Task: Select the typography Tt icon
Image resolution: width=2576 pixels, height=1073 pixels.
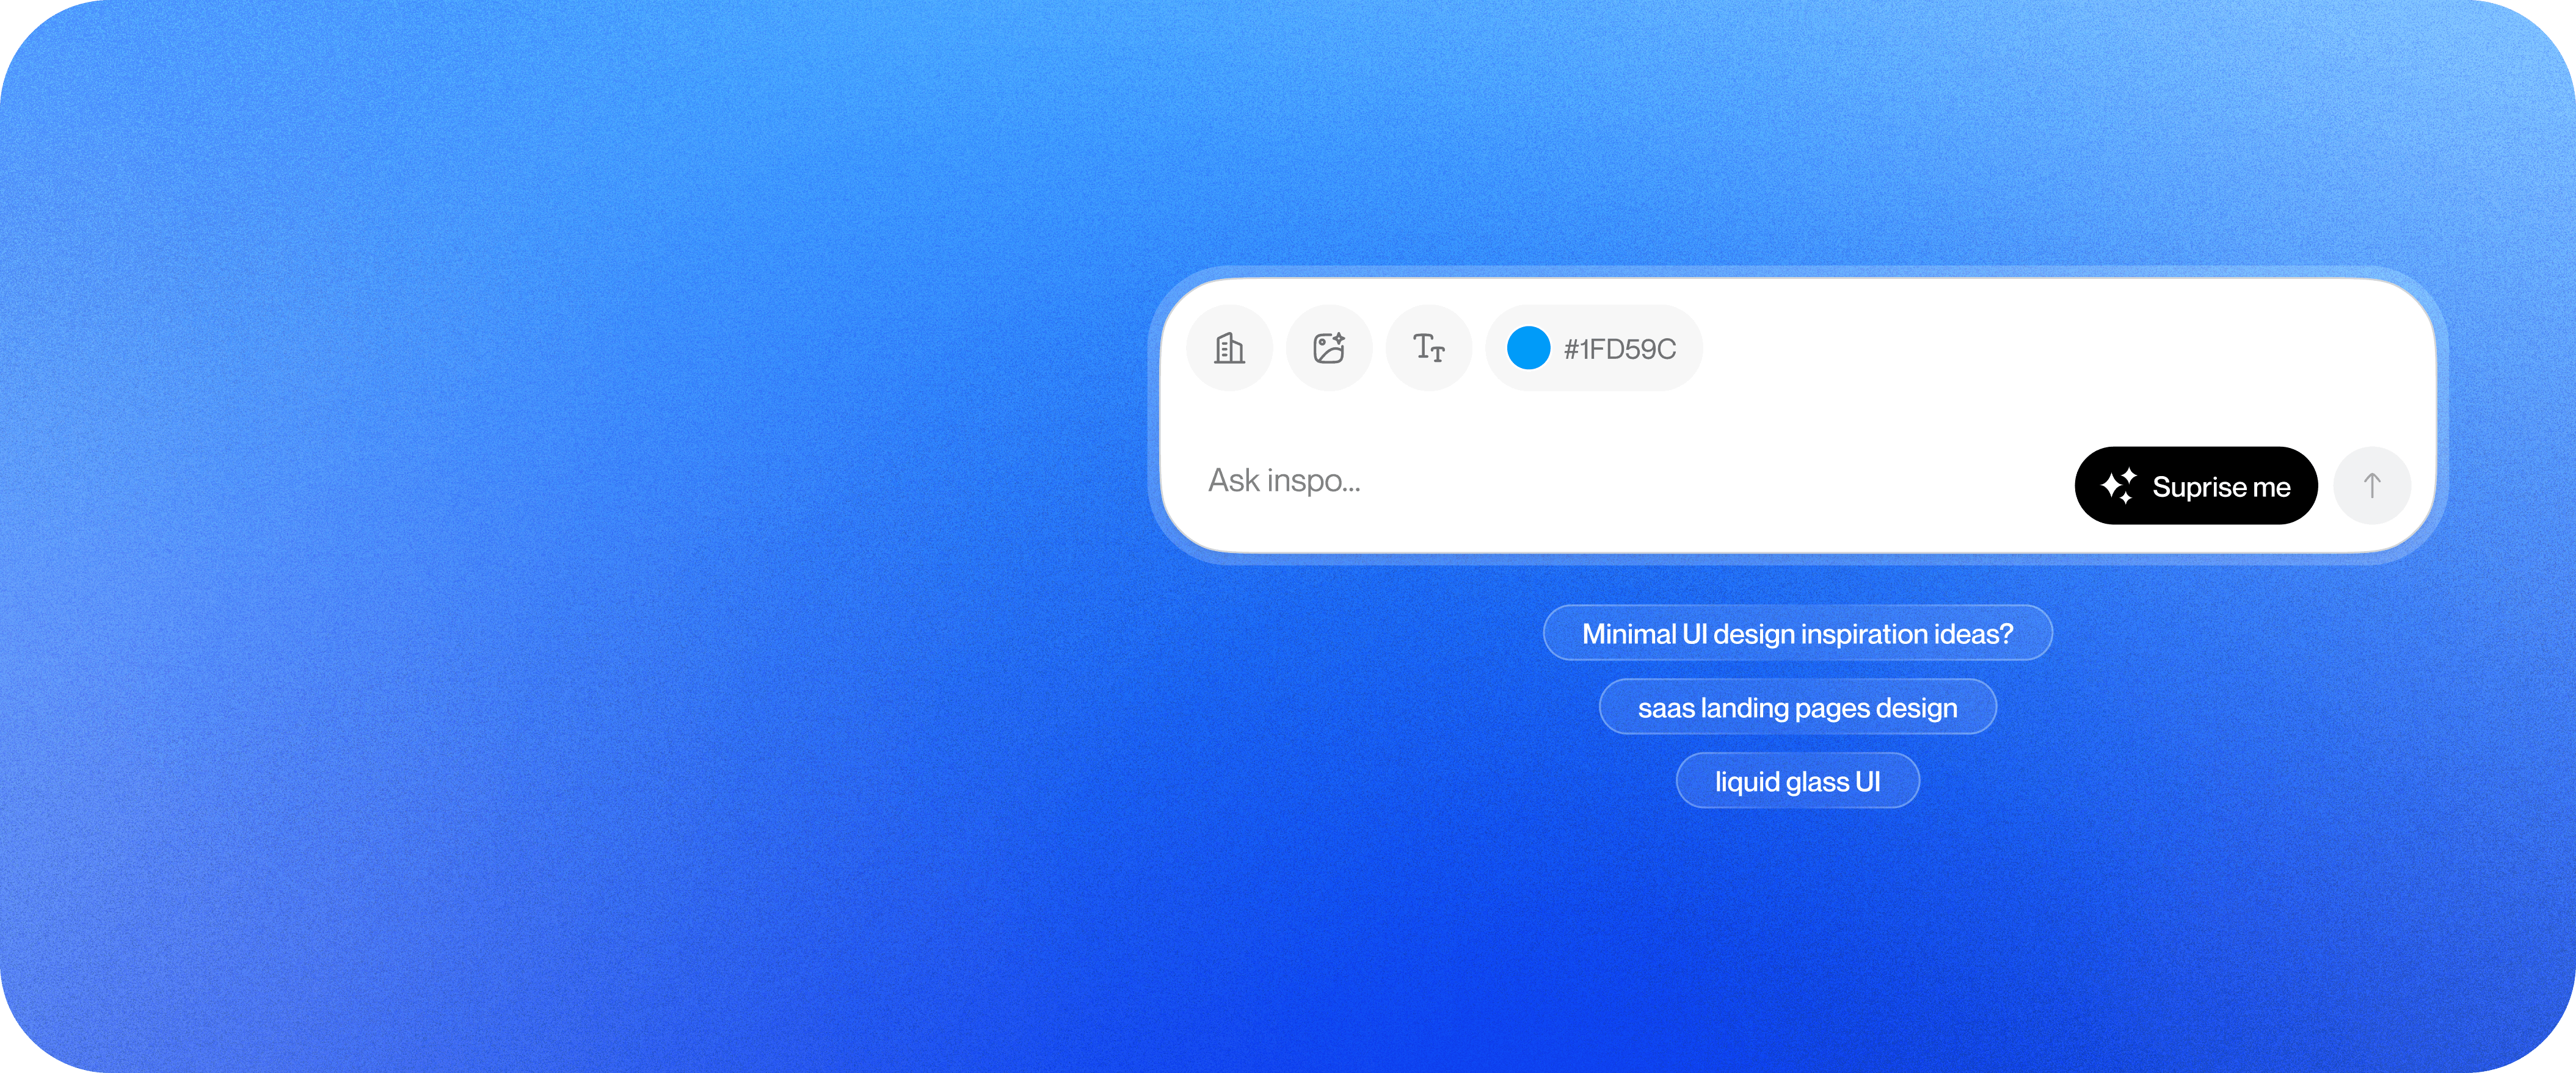Action: pyautogui.click(x=1429, y=348)
